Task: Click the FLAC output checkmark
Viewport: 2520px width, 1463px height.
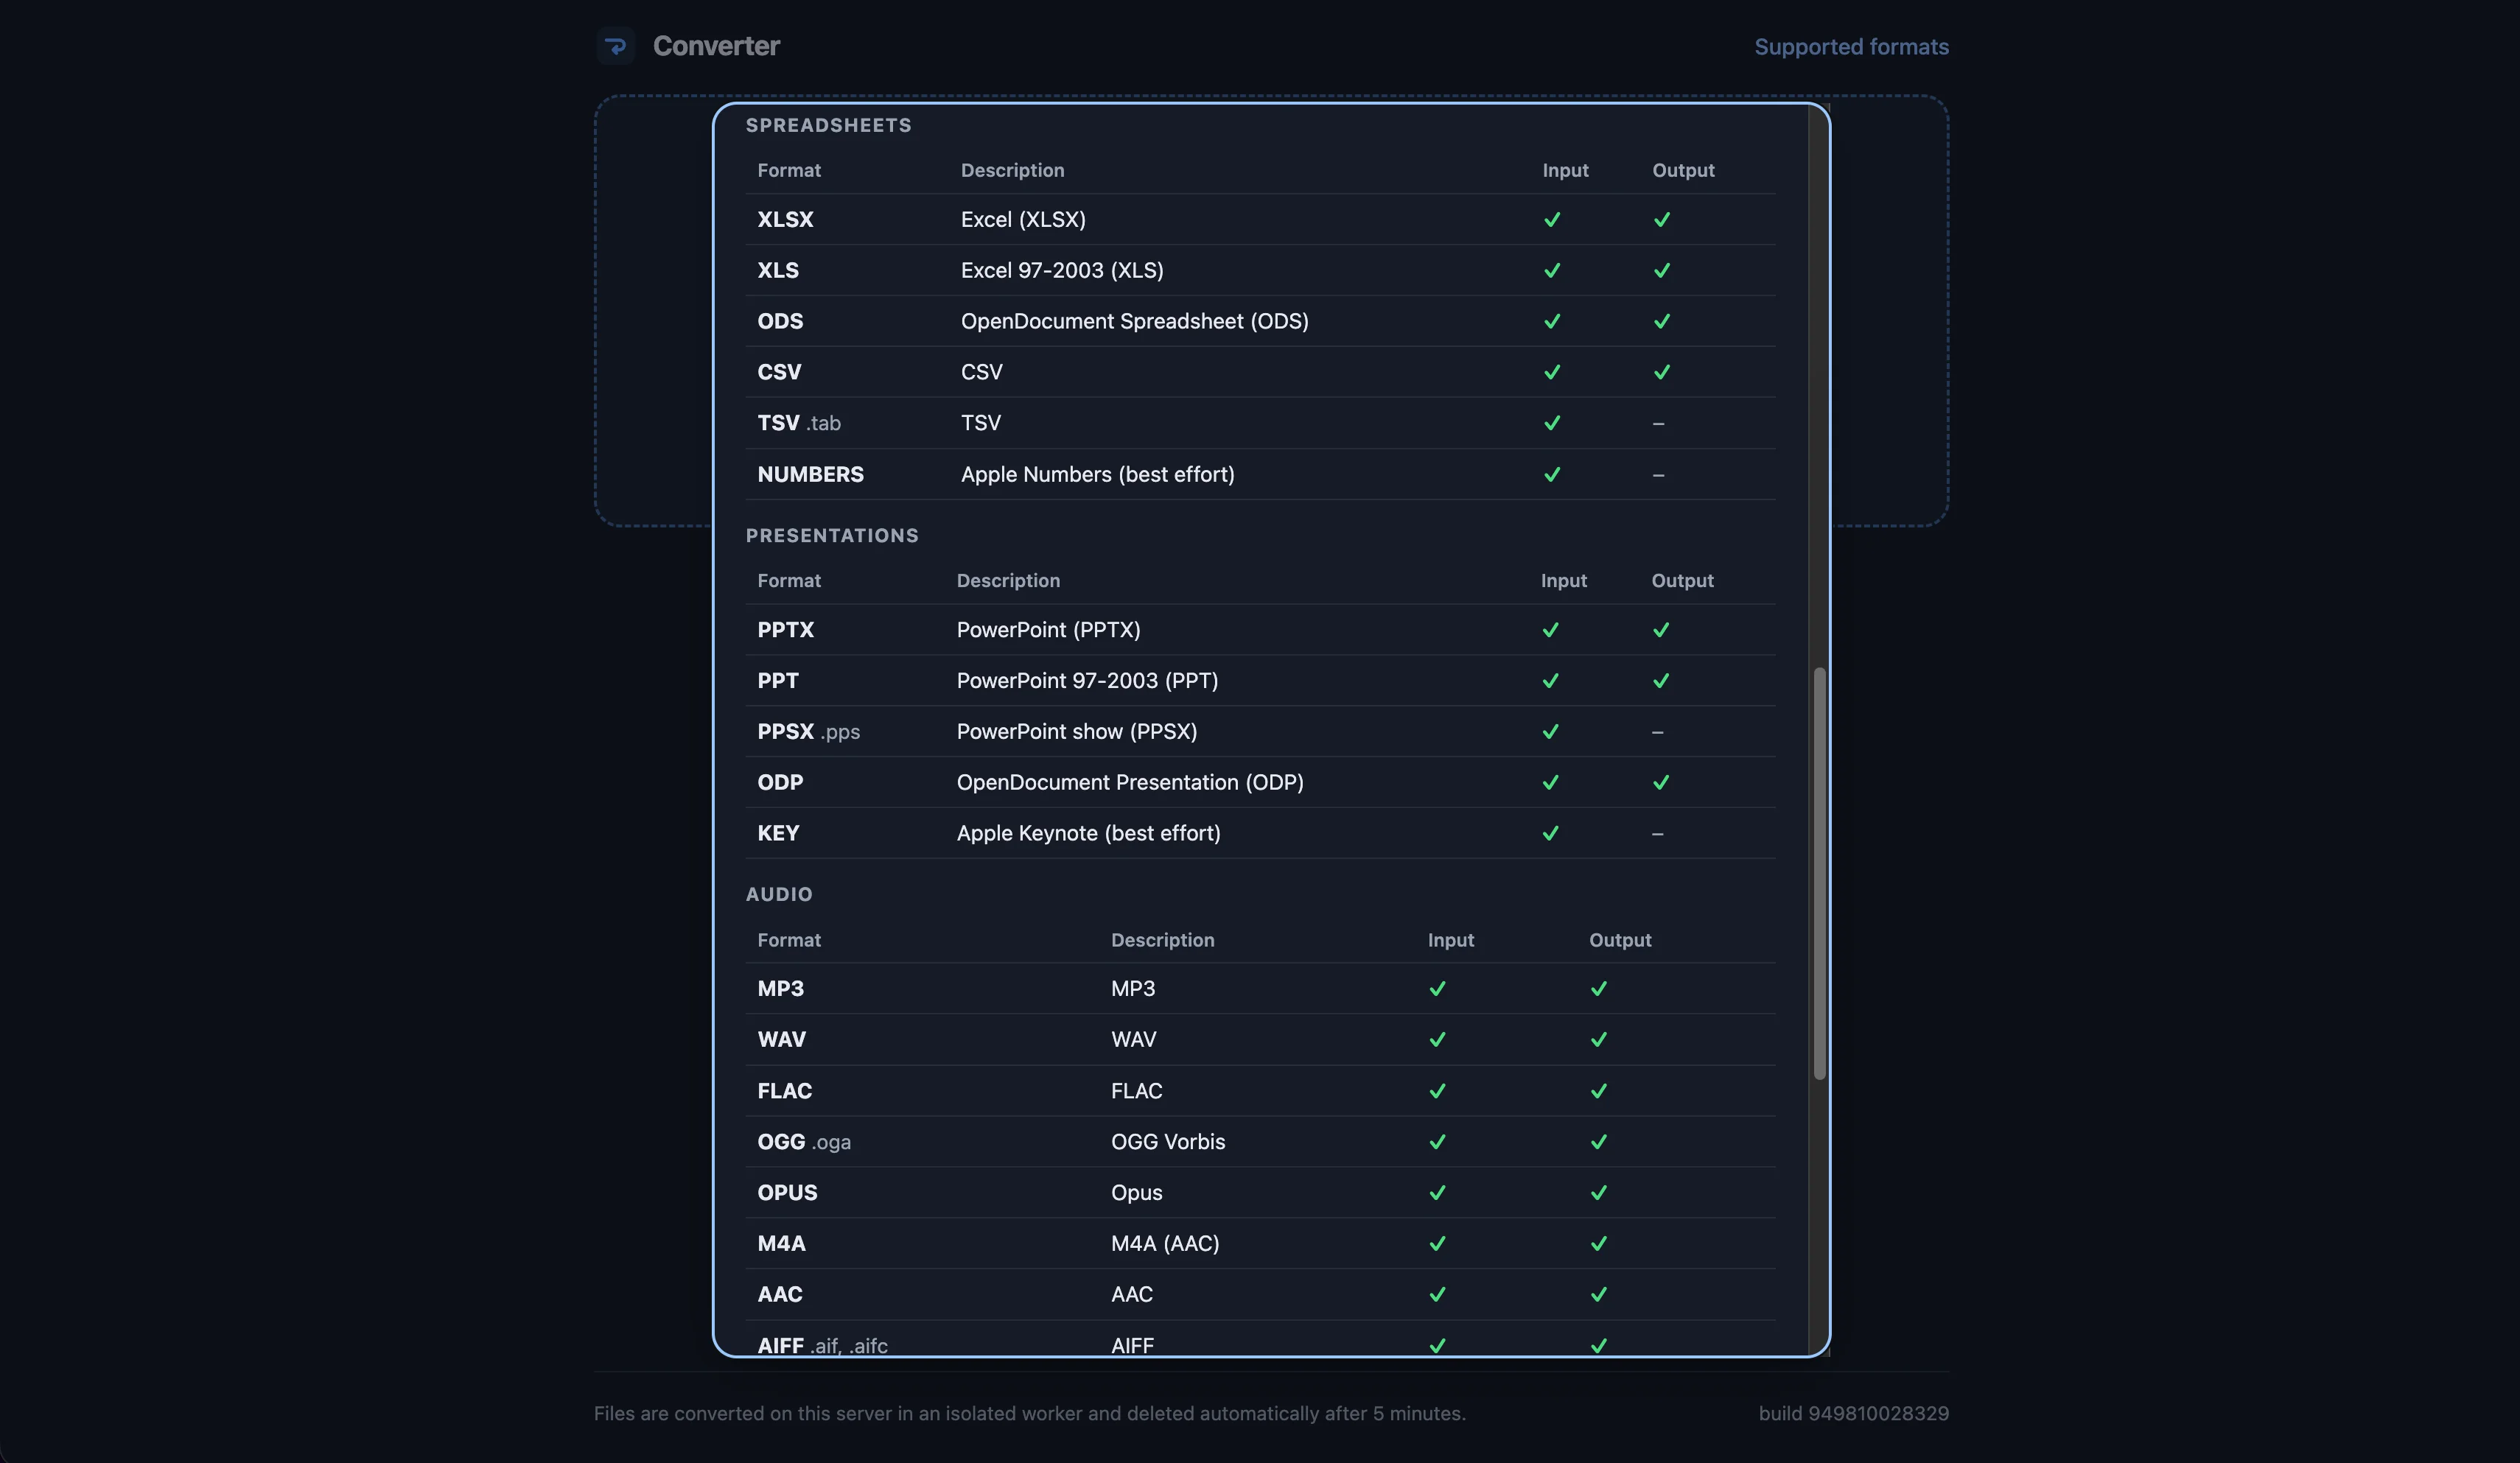Action: pyautogui.click(x=1599, y=1091)
